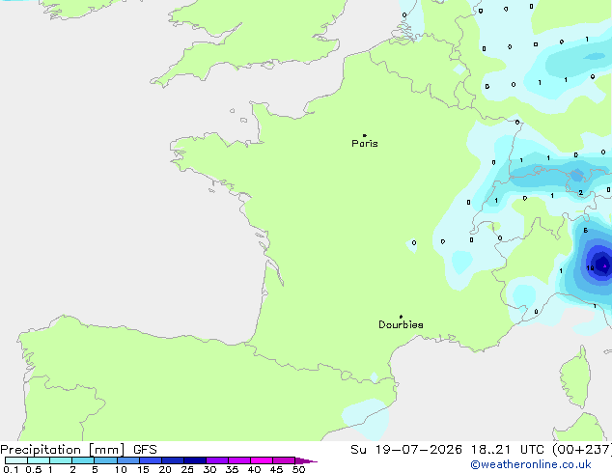Click the '10' precipitation value on map

click(x=590, y=267)
